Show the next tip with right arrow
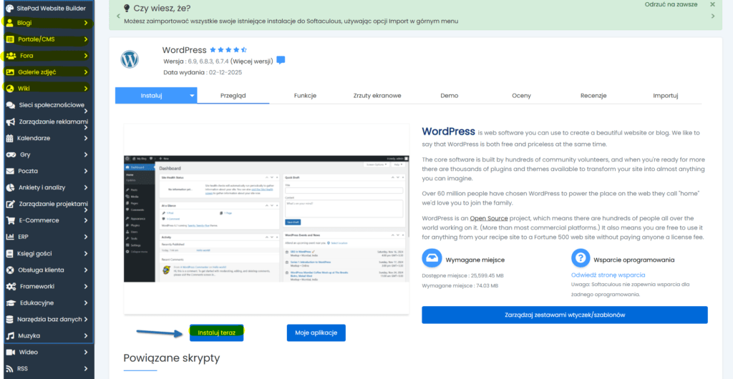733x379 pixels. tap(713, 16)
